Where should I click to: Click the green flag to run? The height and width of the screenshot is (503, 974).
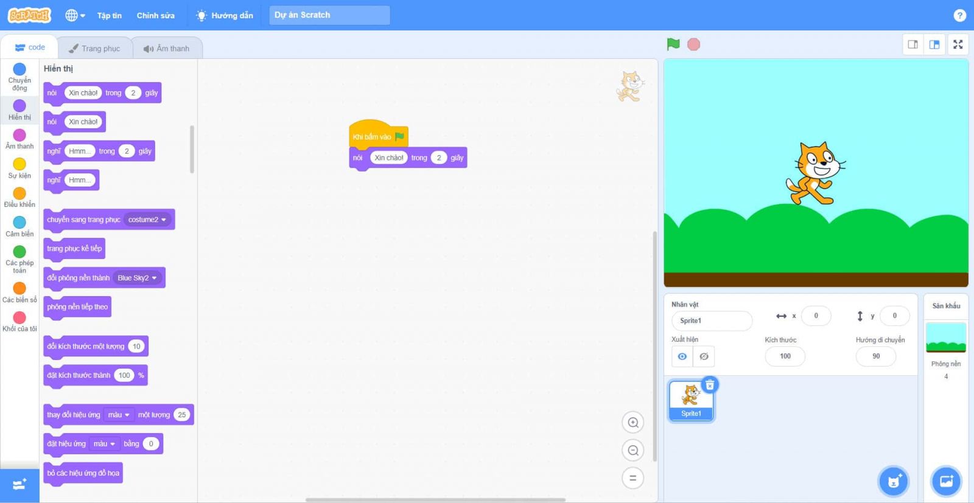pos(673,44)
